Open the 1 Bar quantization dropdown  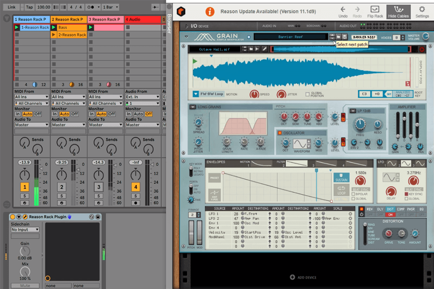click(x=110, y=7)
